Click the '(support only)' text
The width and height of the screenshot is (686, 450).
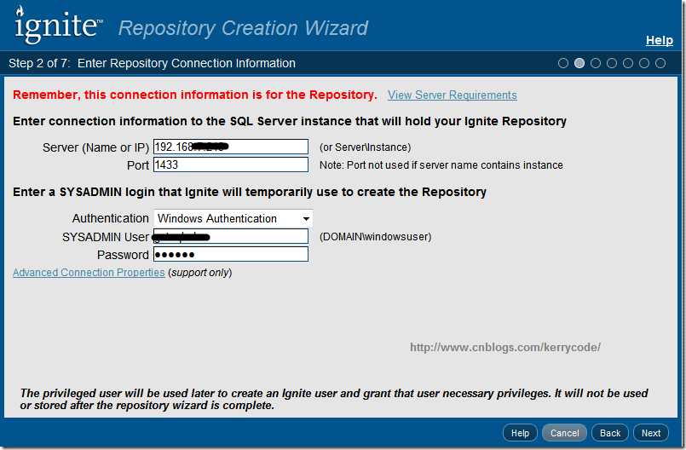coord(200,273)
